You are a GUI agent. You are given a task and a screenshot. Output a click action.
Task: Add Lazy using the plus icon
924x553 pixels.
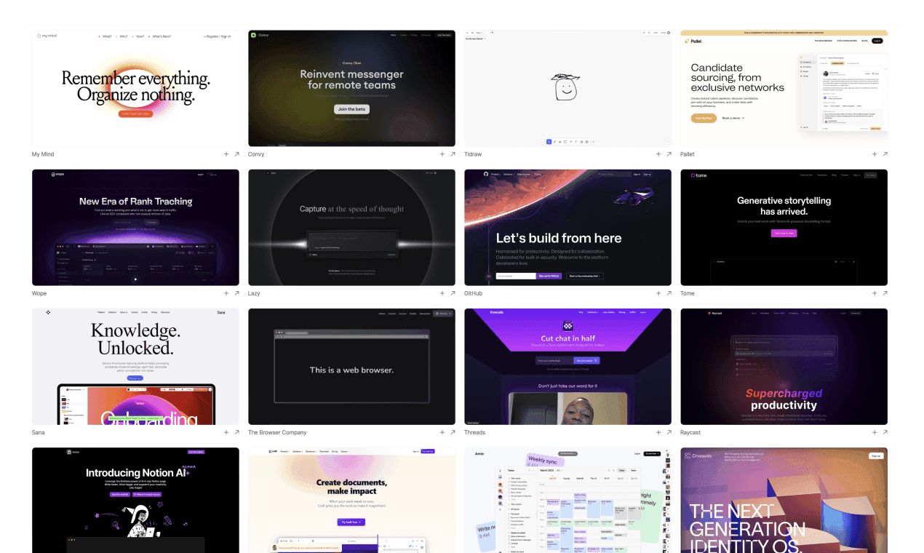point(442,293)
